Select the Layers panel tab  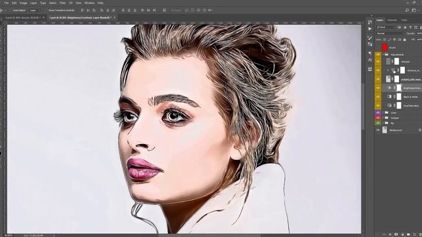pyautogui.click(x=380, y=20)
